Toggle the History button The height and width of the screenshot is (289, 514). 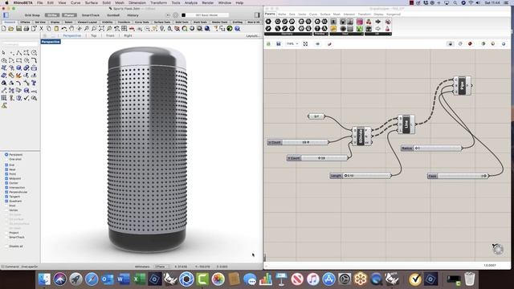coord(133,15)
